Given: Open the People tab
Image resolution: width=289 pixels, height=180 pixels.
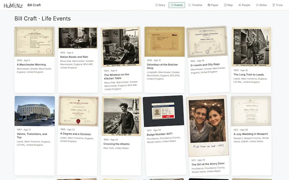Looking at the screenshot, I should pos(244,5).
